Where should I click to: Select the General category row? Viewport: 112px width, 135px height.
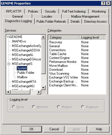click(x=77, y=46)
